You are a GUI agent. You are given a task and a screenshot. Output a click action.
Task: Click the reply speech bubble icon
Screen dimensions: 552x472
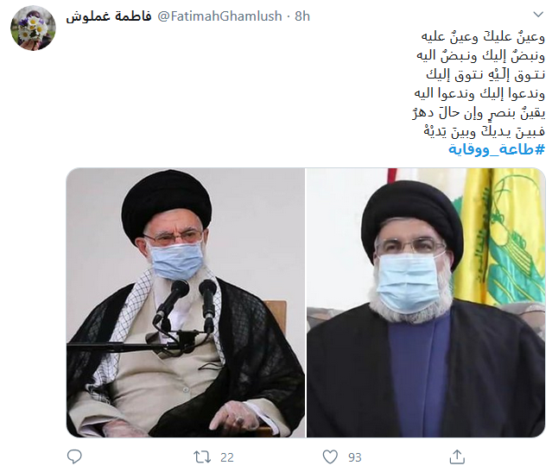74,456
